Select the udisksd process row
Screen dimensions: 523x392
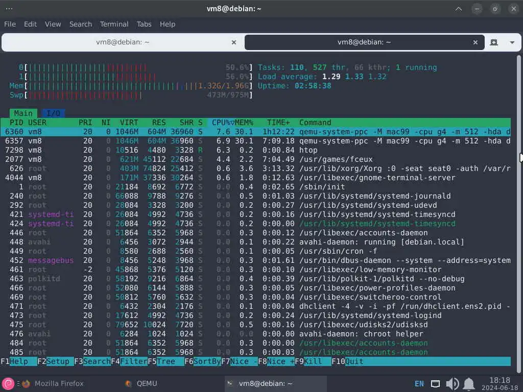coord(255,325)
